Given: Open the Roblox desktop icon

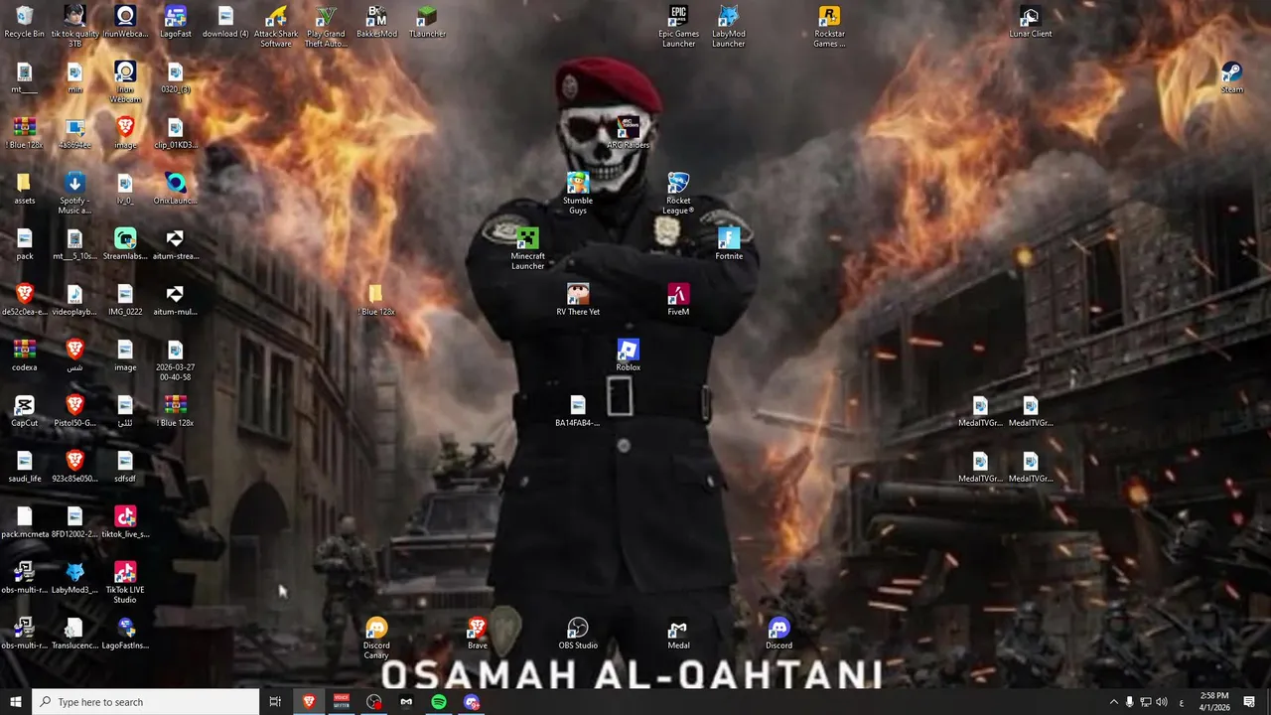Looking at the screenshot, I should pyautogui.click(x=628, y=356).
